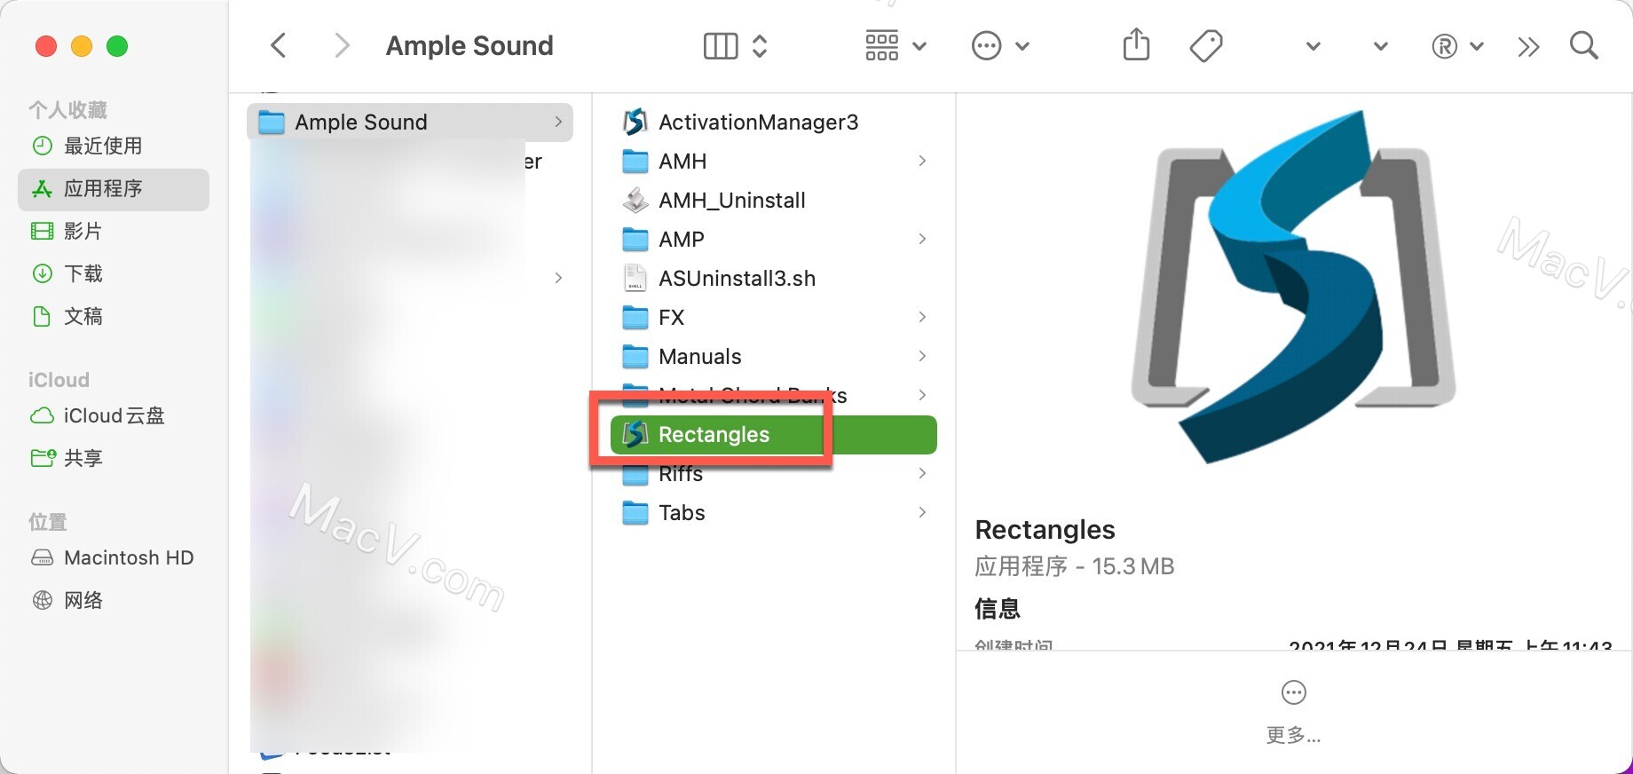Select the Ample Sound folder row

(x=410, y=122)
